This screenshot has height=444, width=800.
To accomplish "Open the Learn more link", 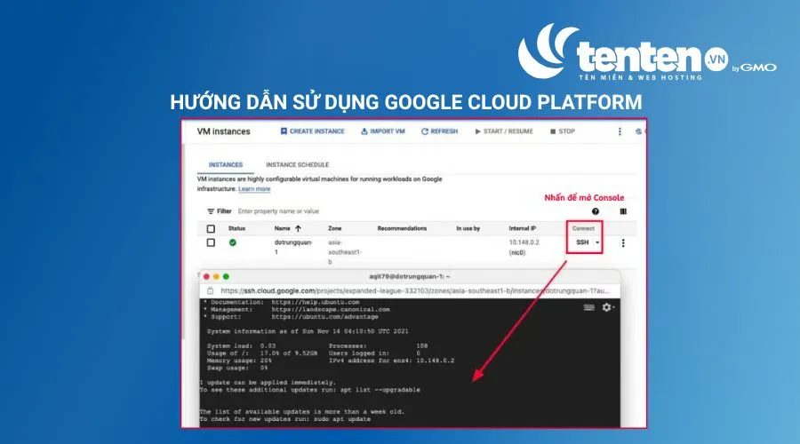I will (x=254, y=188).
